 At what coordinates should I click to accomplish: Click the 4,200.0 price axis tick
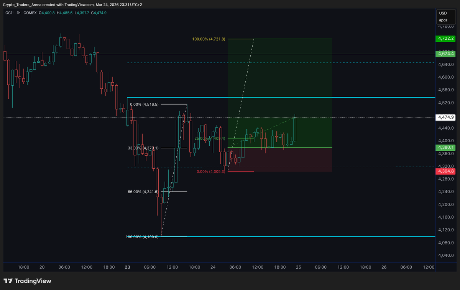[447, 205]
